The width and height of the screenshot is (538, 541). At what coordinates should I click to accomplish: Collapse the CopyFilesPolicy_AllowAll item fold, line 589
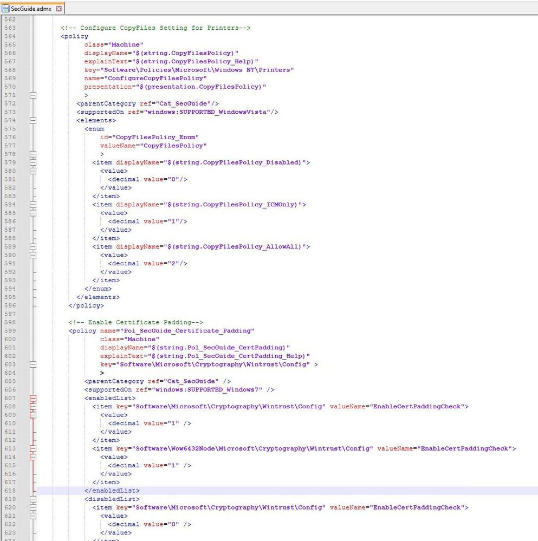33,247
